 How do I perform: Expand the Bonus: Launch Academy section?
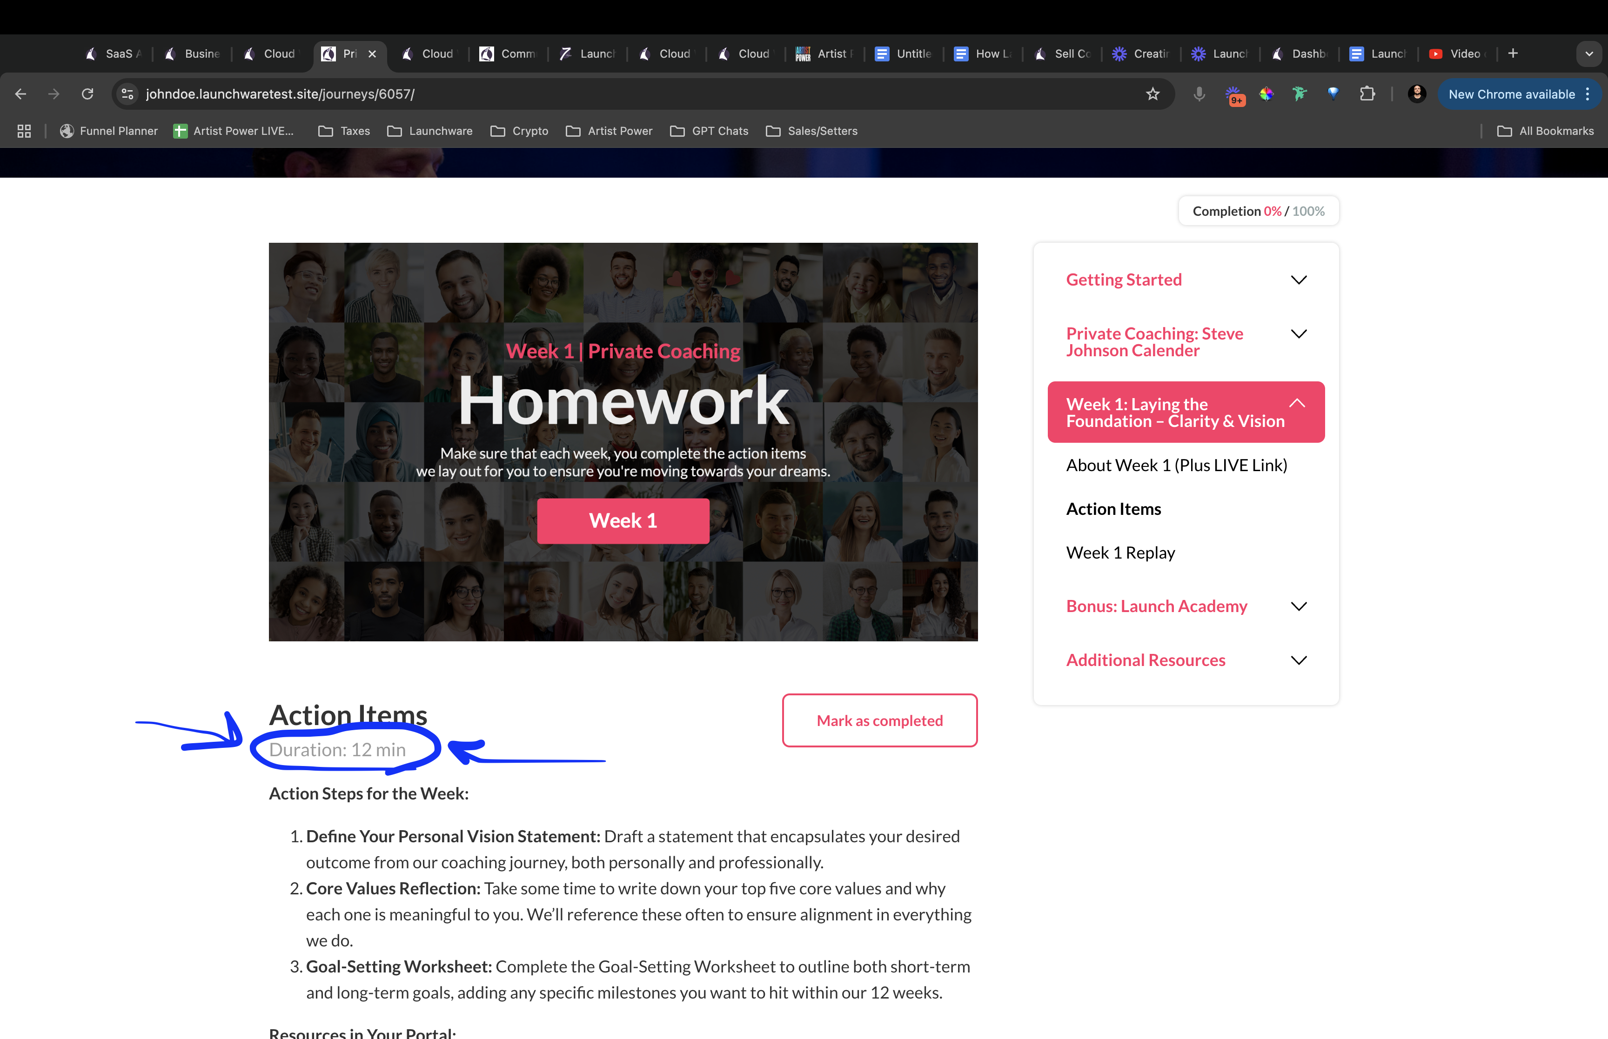coord(1298,606)
